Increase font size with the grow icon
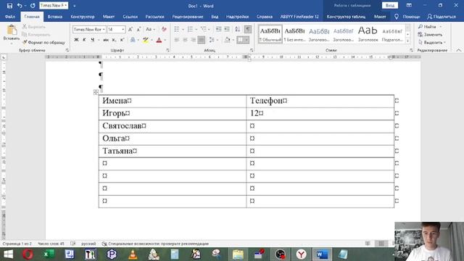The width and height of the screenshot is (464, 261). 130,29
